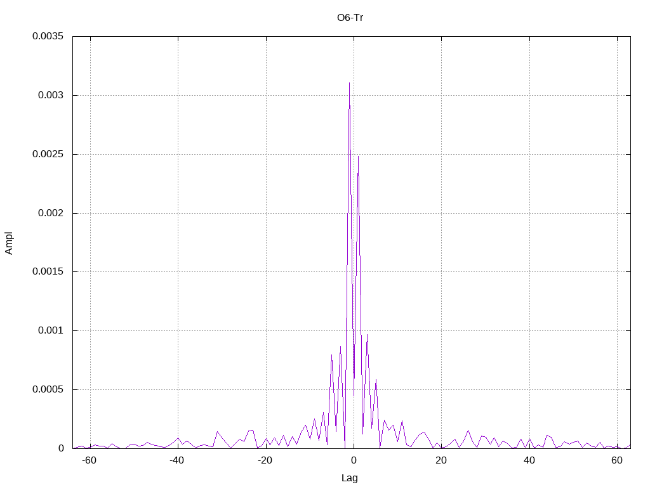Click the y-axis value 0.0025
The image size is (650, 487).
tap(48, 154)
